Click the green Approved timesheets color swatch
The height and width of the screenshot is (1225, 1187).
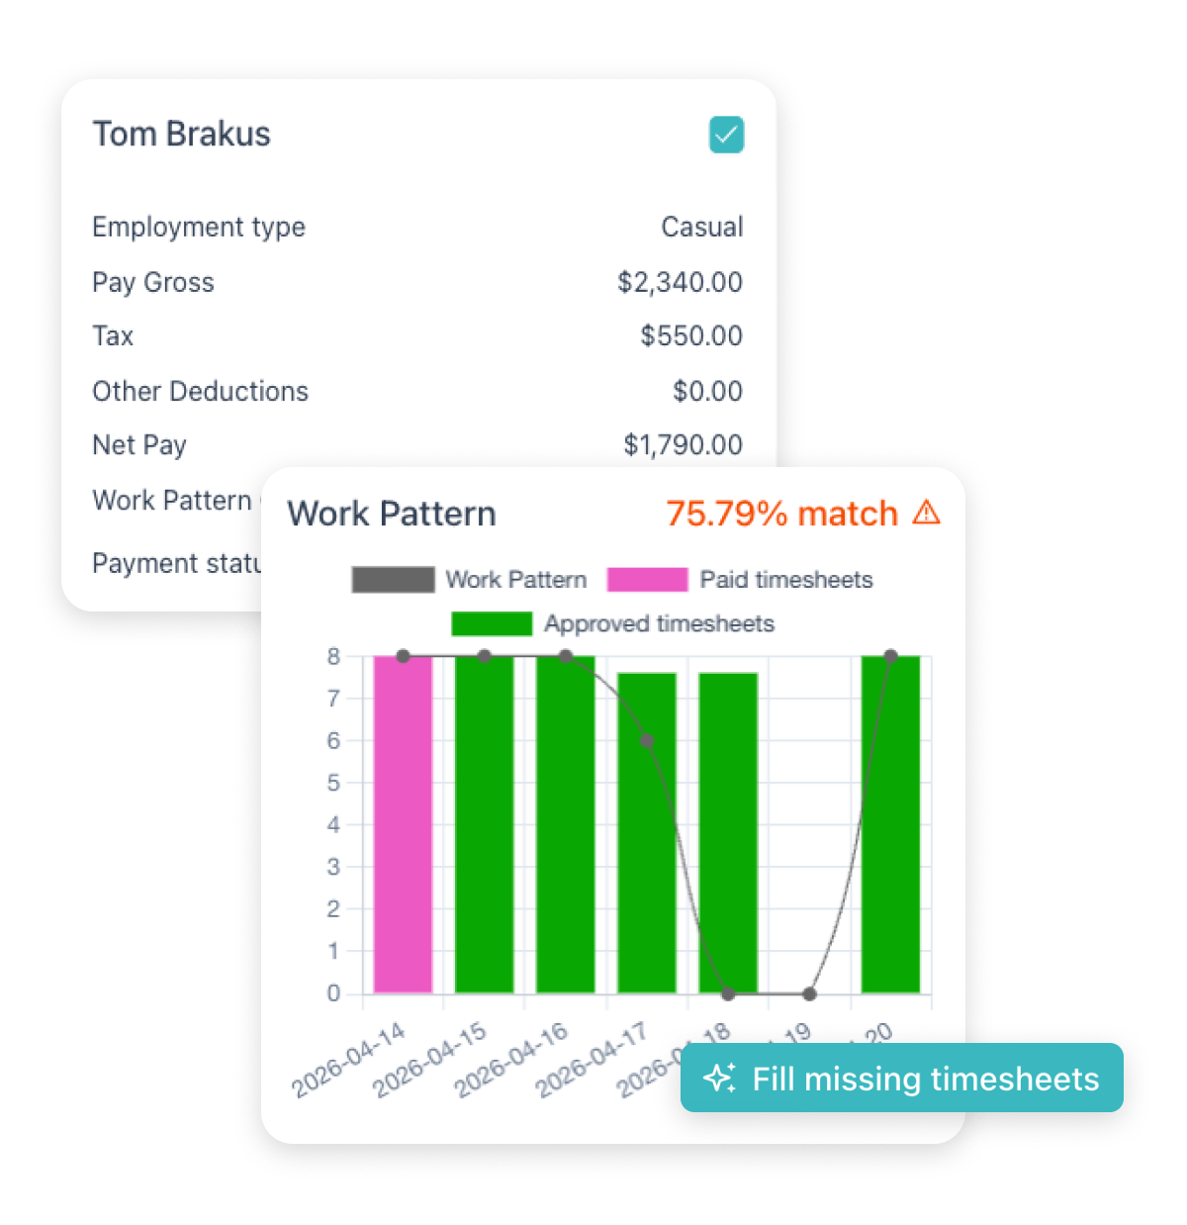click(492, 624)
